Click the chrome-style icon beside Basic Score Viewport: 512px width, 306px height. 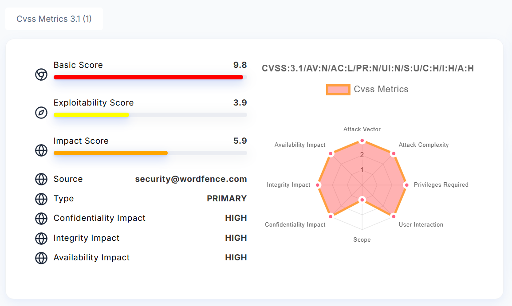coord(41,75)
